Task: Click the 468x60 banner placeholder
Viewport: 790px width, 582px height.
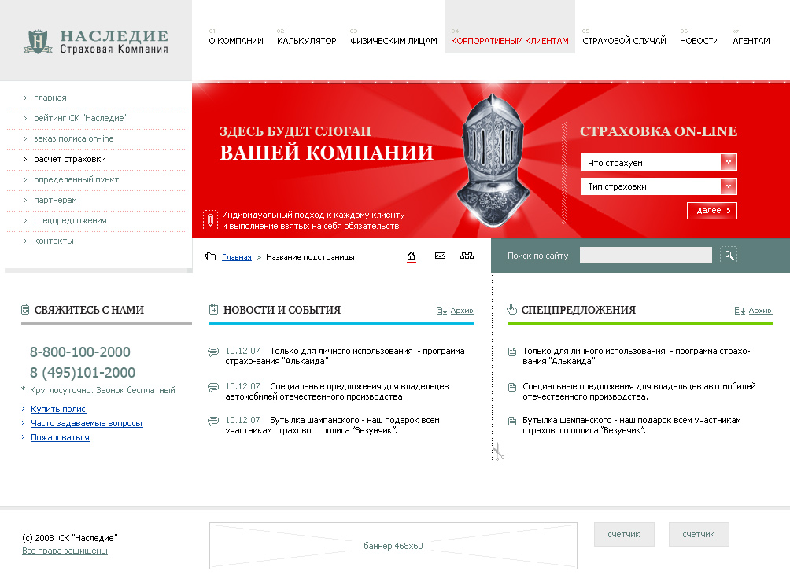Action: coord(393,545)
